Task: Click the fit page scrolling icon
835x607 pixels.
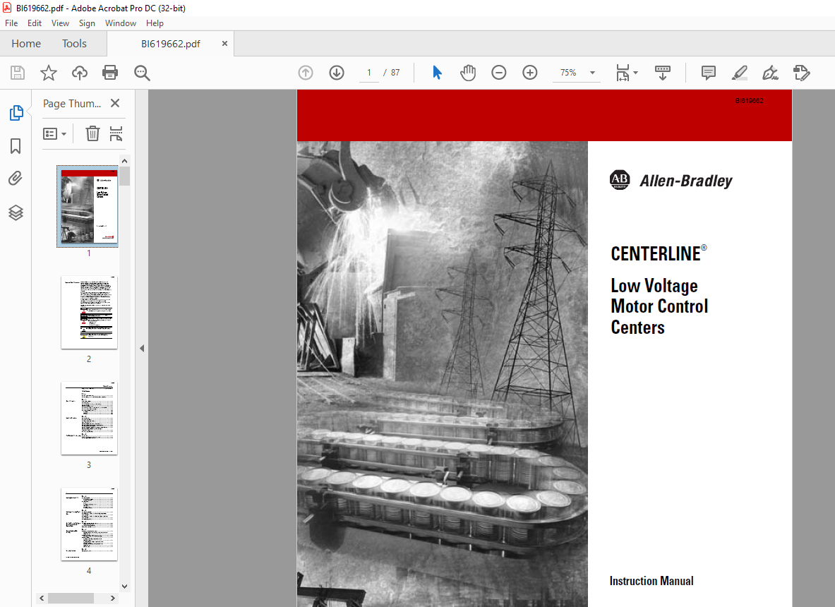Action: [623, 73]
